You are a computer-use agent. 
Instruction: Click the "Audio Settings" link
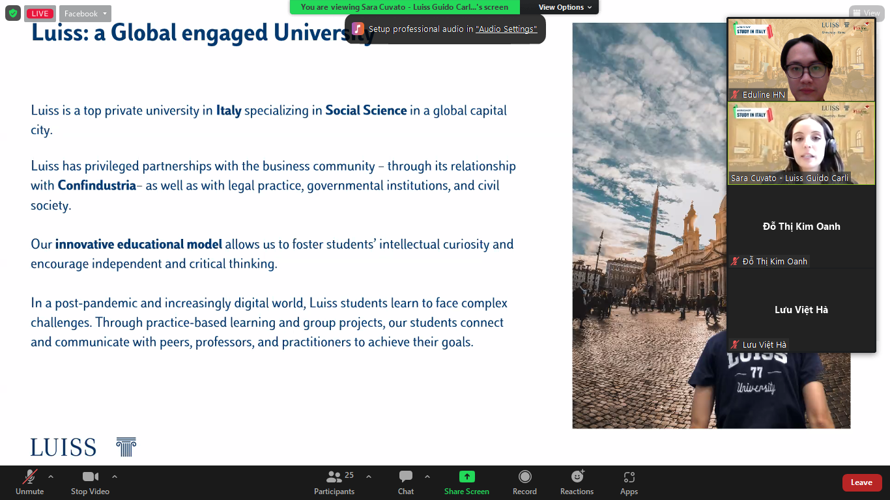[x=506, y=29]
